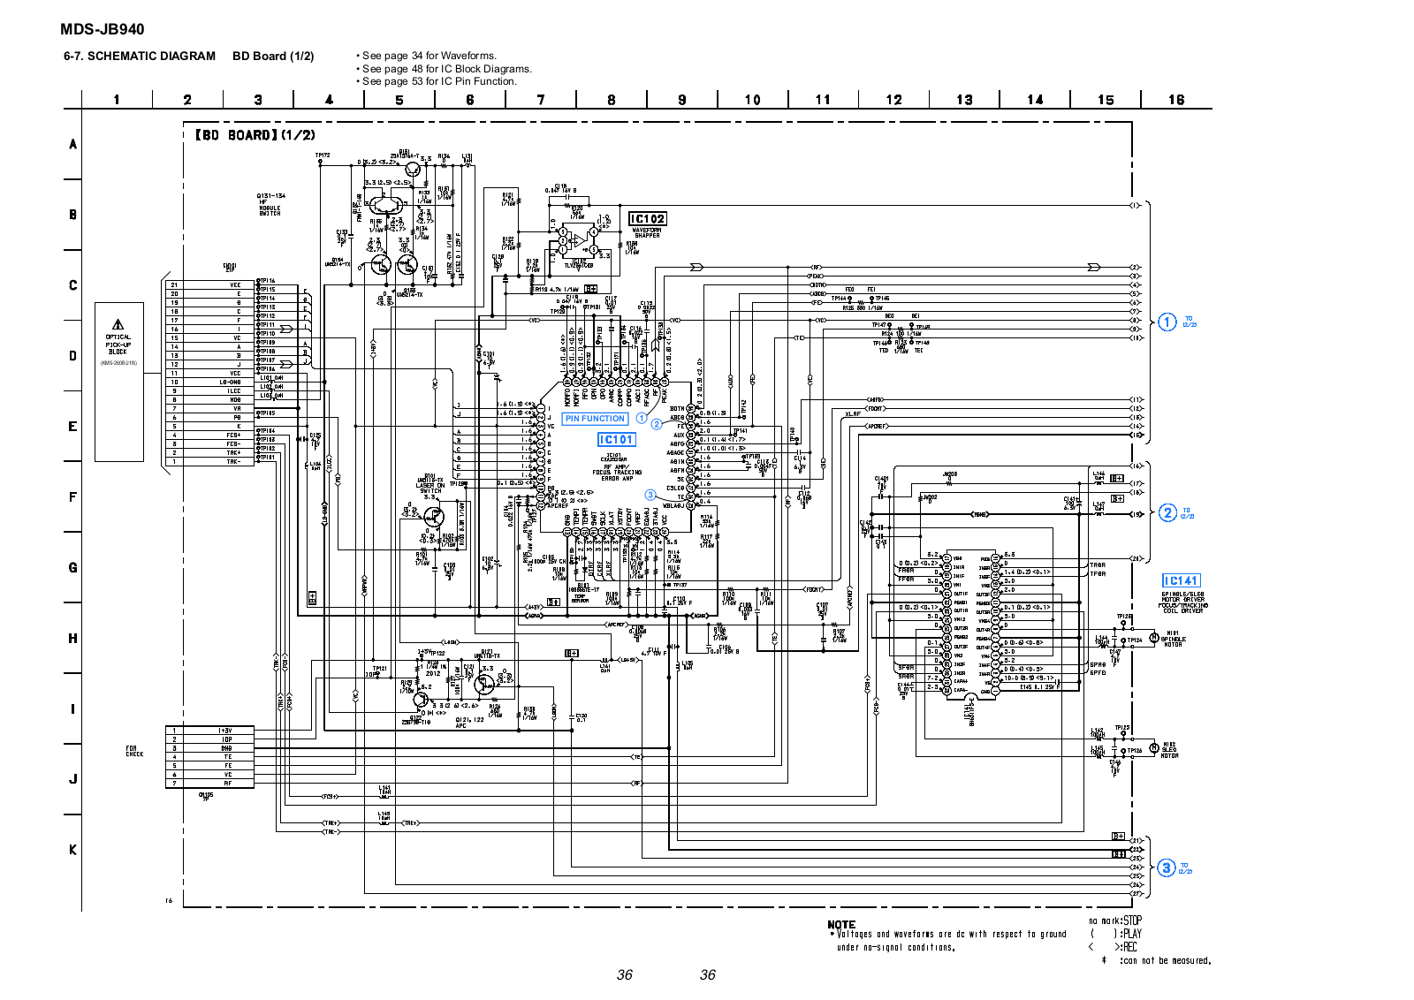Click grid column header 12
Image resolution: width=1414 pixels, height=1000 pixels.
[894, 100]
